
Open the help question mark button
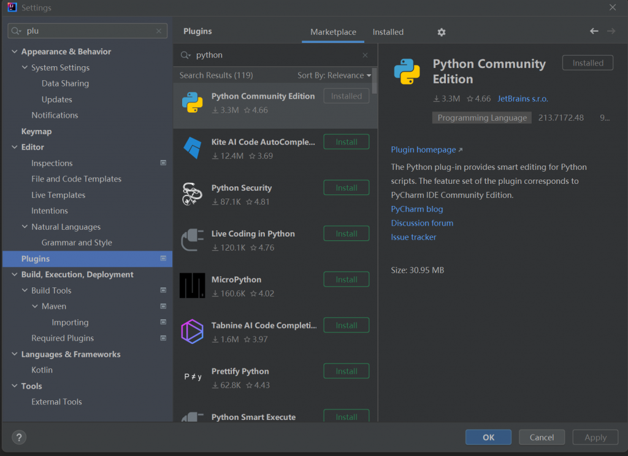tap(19, 437)
